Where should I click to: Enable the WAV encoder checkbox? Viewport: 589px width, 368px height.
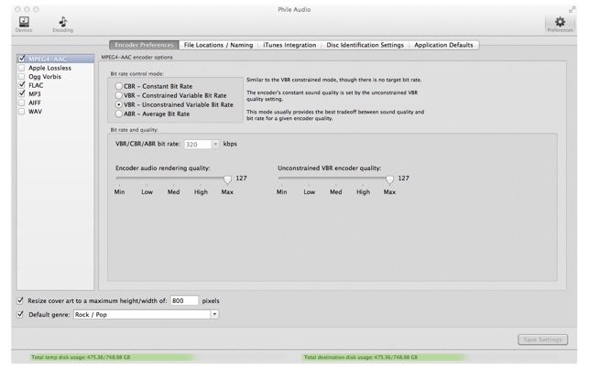tap(22, 111)
